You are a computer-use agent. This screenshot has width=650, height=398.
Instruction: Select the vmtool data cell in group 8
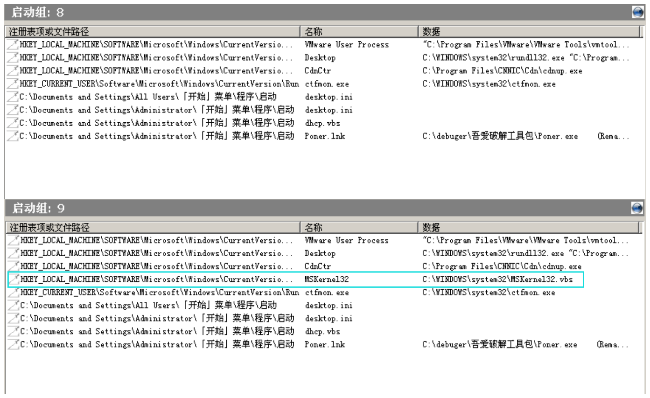[x=526, y=45]
